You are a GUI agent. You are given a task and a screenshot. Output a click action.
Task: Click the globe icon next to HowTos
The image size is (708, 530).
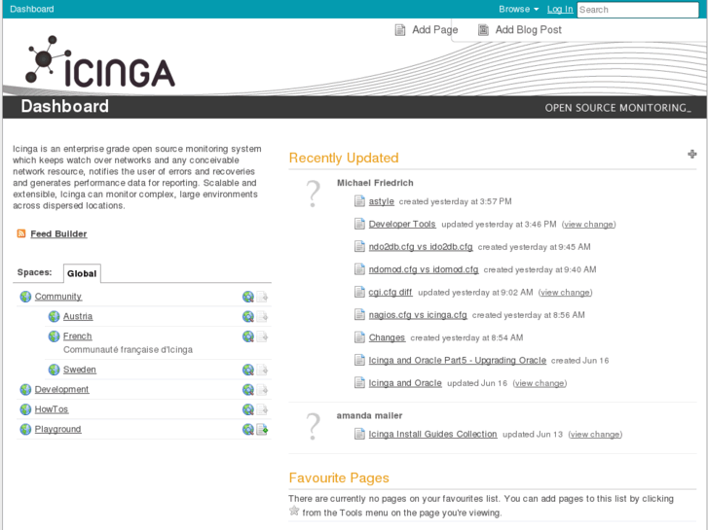(x=25, y=409)
